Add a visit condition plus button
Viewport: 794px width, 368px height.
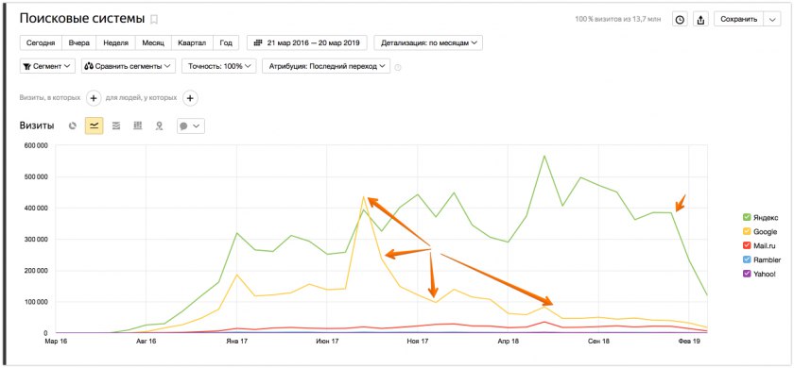pyautogui.click(x=94, y=98)
